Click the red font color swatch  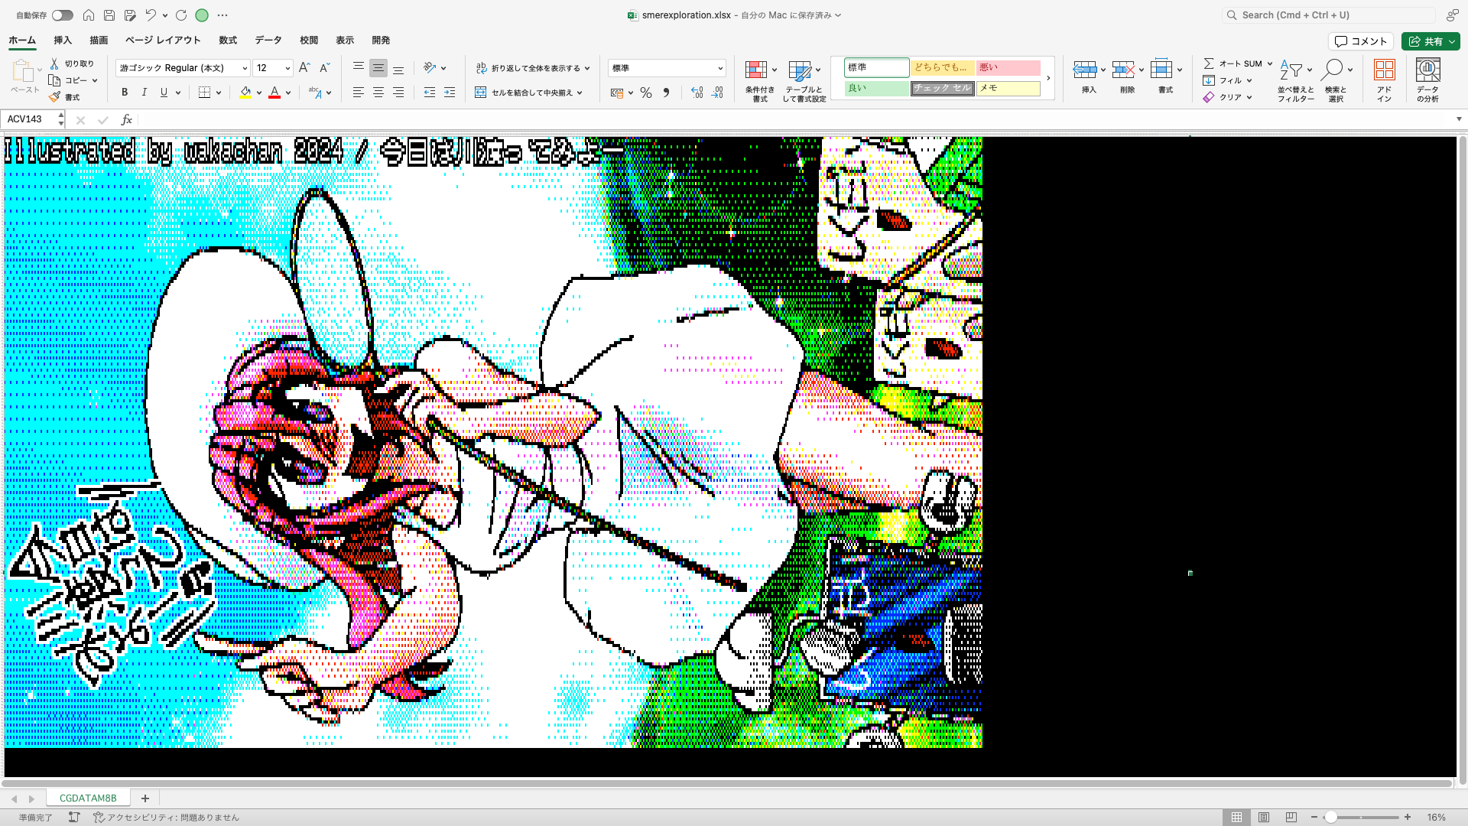[x=274, y=93]
